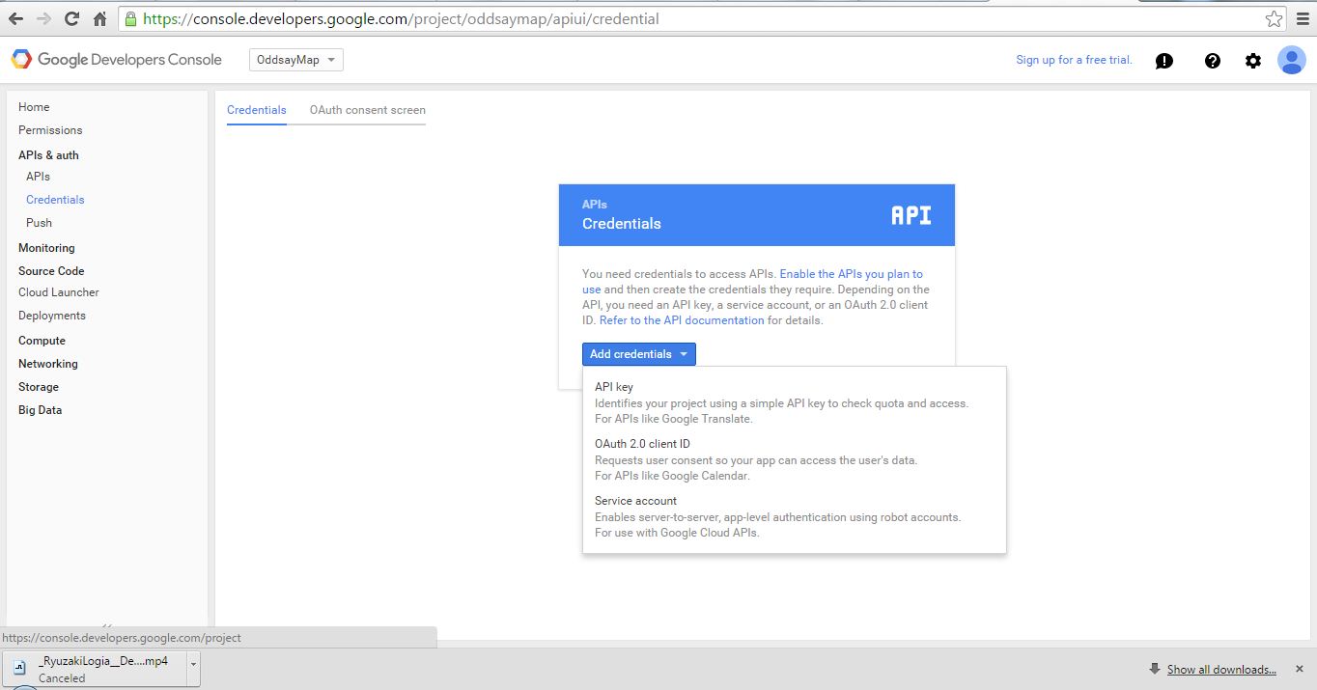The image size is (1317, 690).
Task: Expand the Source Code sidebar section
Action: pyautogui.click(x=51, y=271)
